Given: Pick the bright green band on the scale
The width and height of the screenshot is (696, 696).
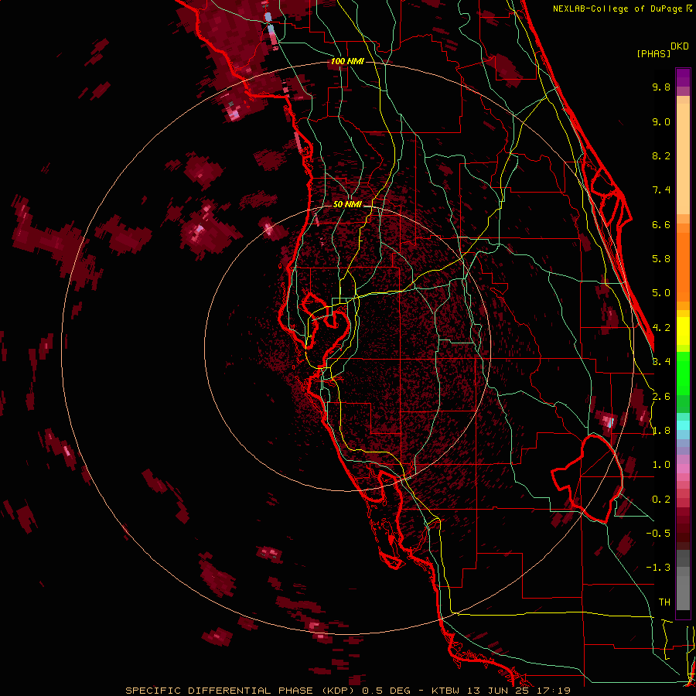Looking at the screenshot, I should point(683,374).
